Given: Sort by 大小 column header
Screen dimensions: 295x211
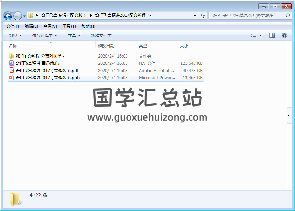Looking at the screenshot, I should coord(184,46).
